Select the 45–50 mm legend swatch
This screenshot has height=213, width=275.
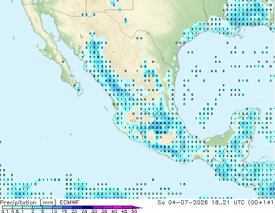tap(128, 207)
